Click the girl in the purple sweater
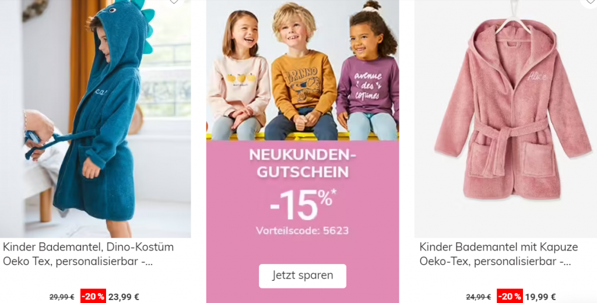Image resolution: width=597 pixels, height=303 pixels. (368, 72)
